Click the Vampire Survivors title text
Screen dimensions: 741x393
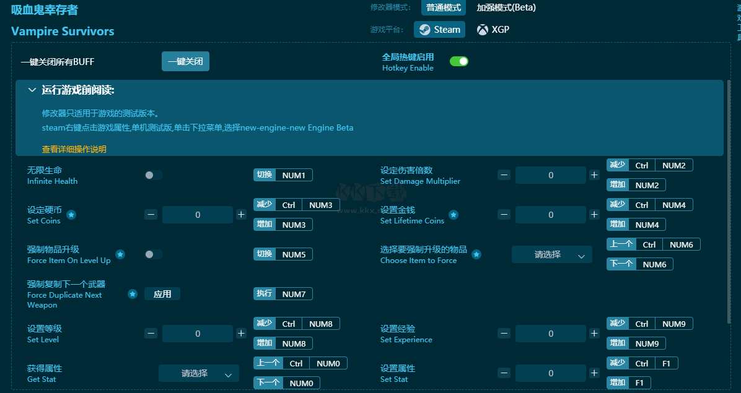pos(63,32)
